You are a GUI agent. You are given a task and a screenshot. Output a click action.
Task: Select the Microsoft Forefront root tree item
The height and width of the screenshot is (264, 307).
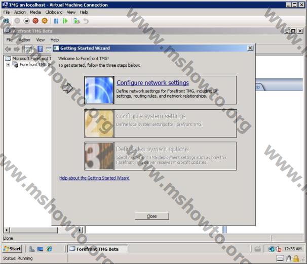click(32, 58)
